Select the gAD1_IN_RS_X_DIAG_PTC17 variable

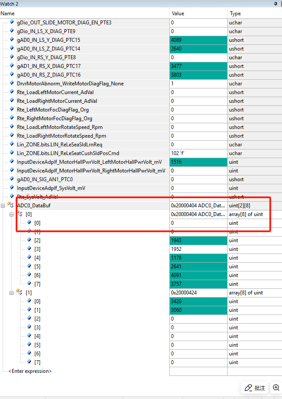pos(49,66)
